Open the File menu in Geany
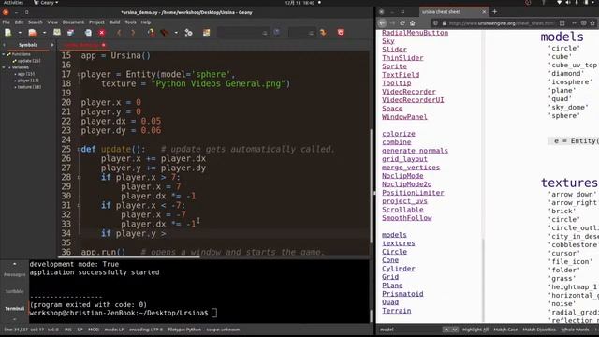Image resolution: width=599 pixels, height=337 pixels. pyautogui.click(x=7, y=22)
